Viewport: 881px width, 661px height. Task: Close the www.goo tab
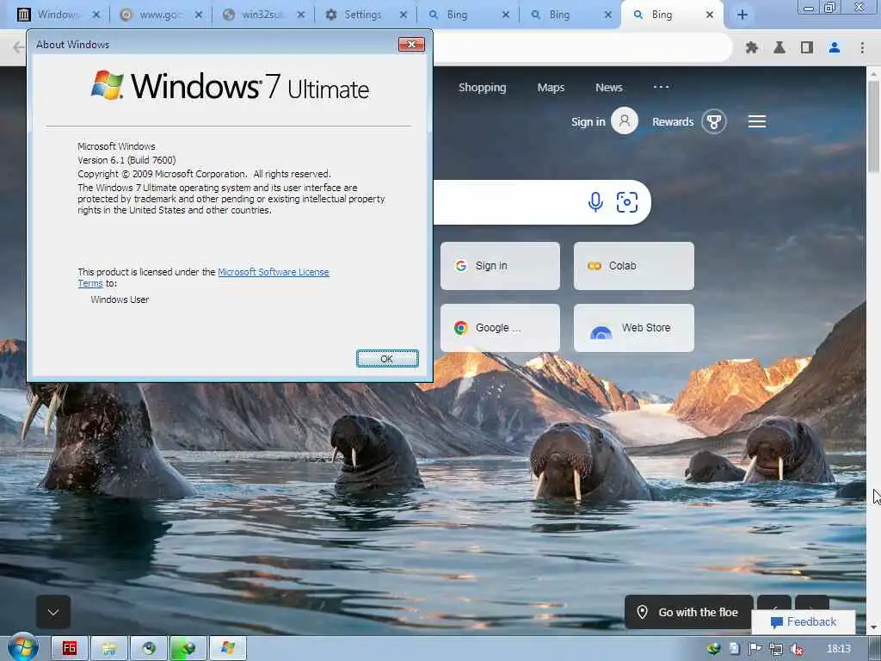[199, 15]
